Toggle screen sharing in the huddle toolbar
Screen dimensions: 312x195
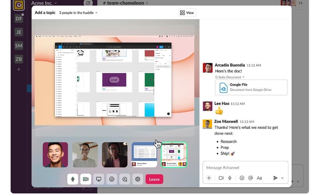point(99,179)
